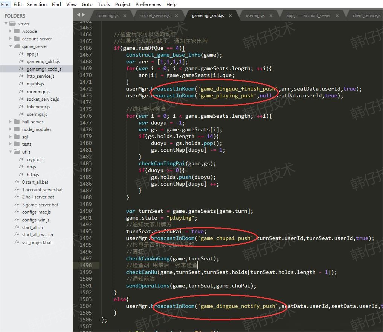Open the View menu
383x332 pixels.
tap(71, 4)
